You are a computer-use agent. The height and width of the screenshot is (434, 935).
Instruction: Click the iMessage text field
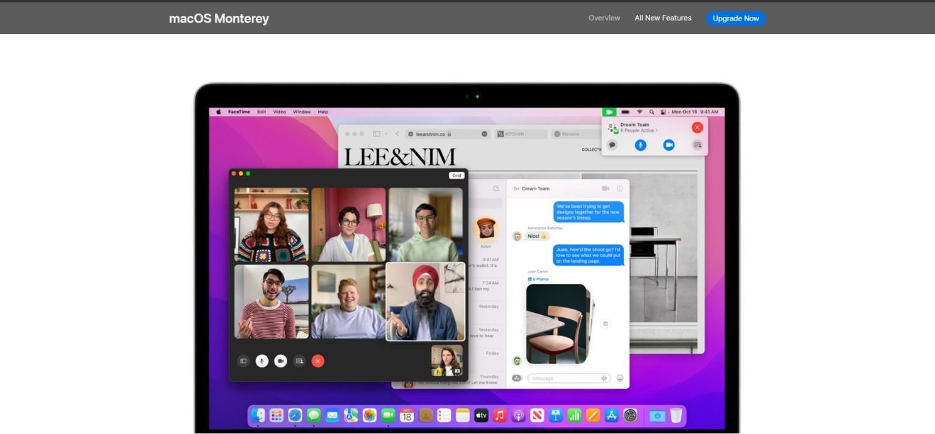569,378
